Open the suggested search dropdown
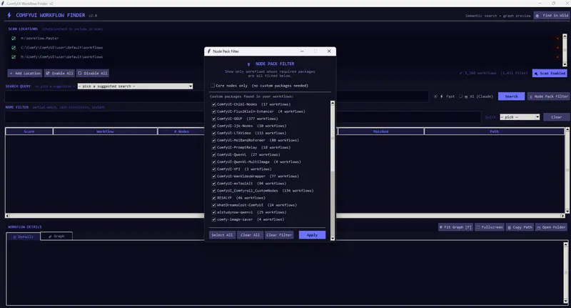The height and width of the screenshot is (308, 571). 135,86
